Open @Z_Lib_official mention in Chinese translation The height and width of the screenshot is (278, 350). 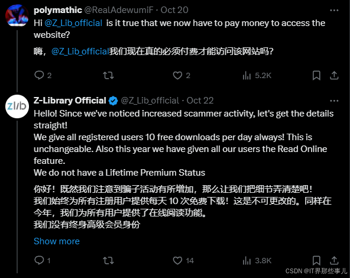(x=80, y=51)
